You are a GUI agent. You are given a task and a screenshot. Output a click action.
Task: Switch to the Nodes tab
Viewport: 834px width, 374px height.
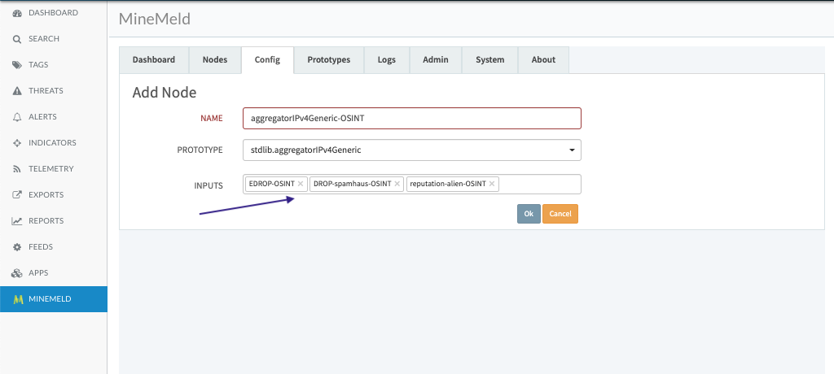click(x=215, y=60)
